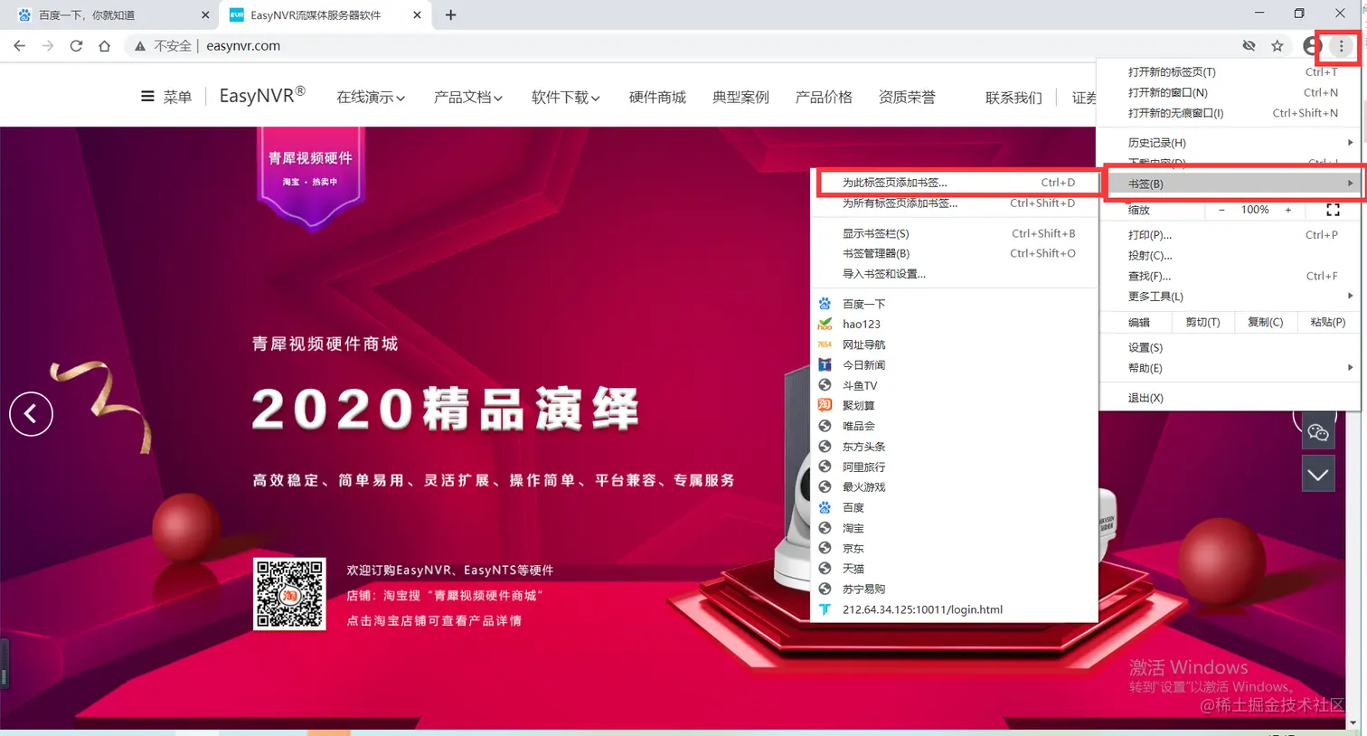
Task: Open the 苏宁易购 bookmark
Action: tap(954, 589)
